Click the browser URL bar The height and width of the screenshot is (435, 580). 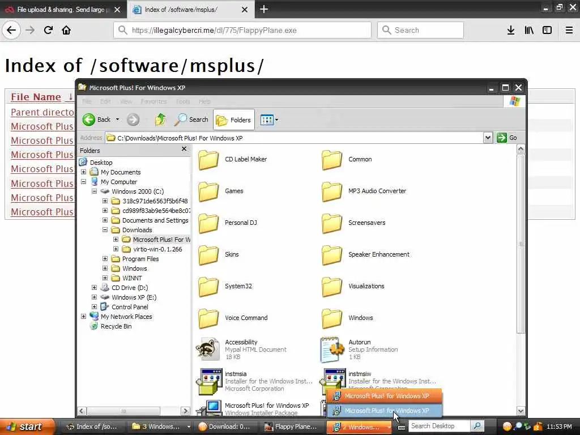click(242, 31)
